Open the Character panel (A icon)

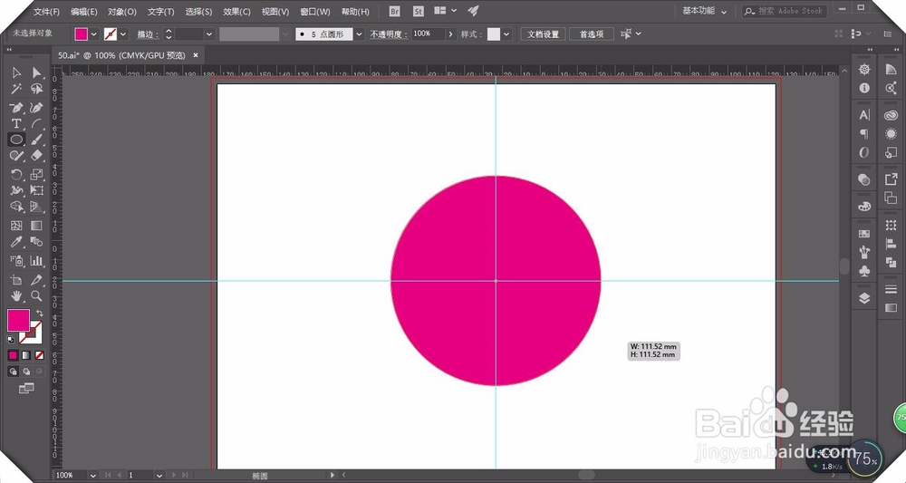[x=864, y=114]
